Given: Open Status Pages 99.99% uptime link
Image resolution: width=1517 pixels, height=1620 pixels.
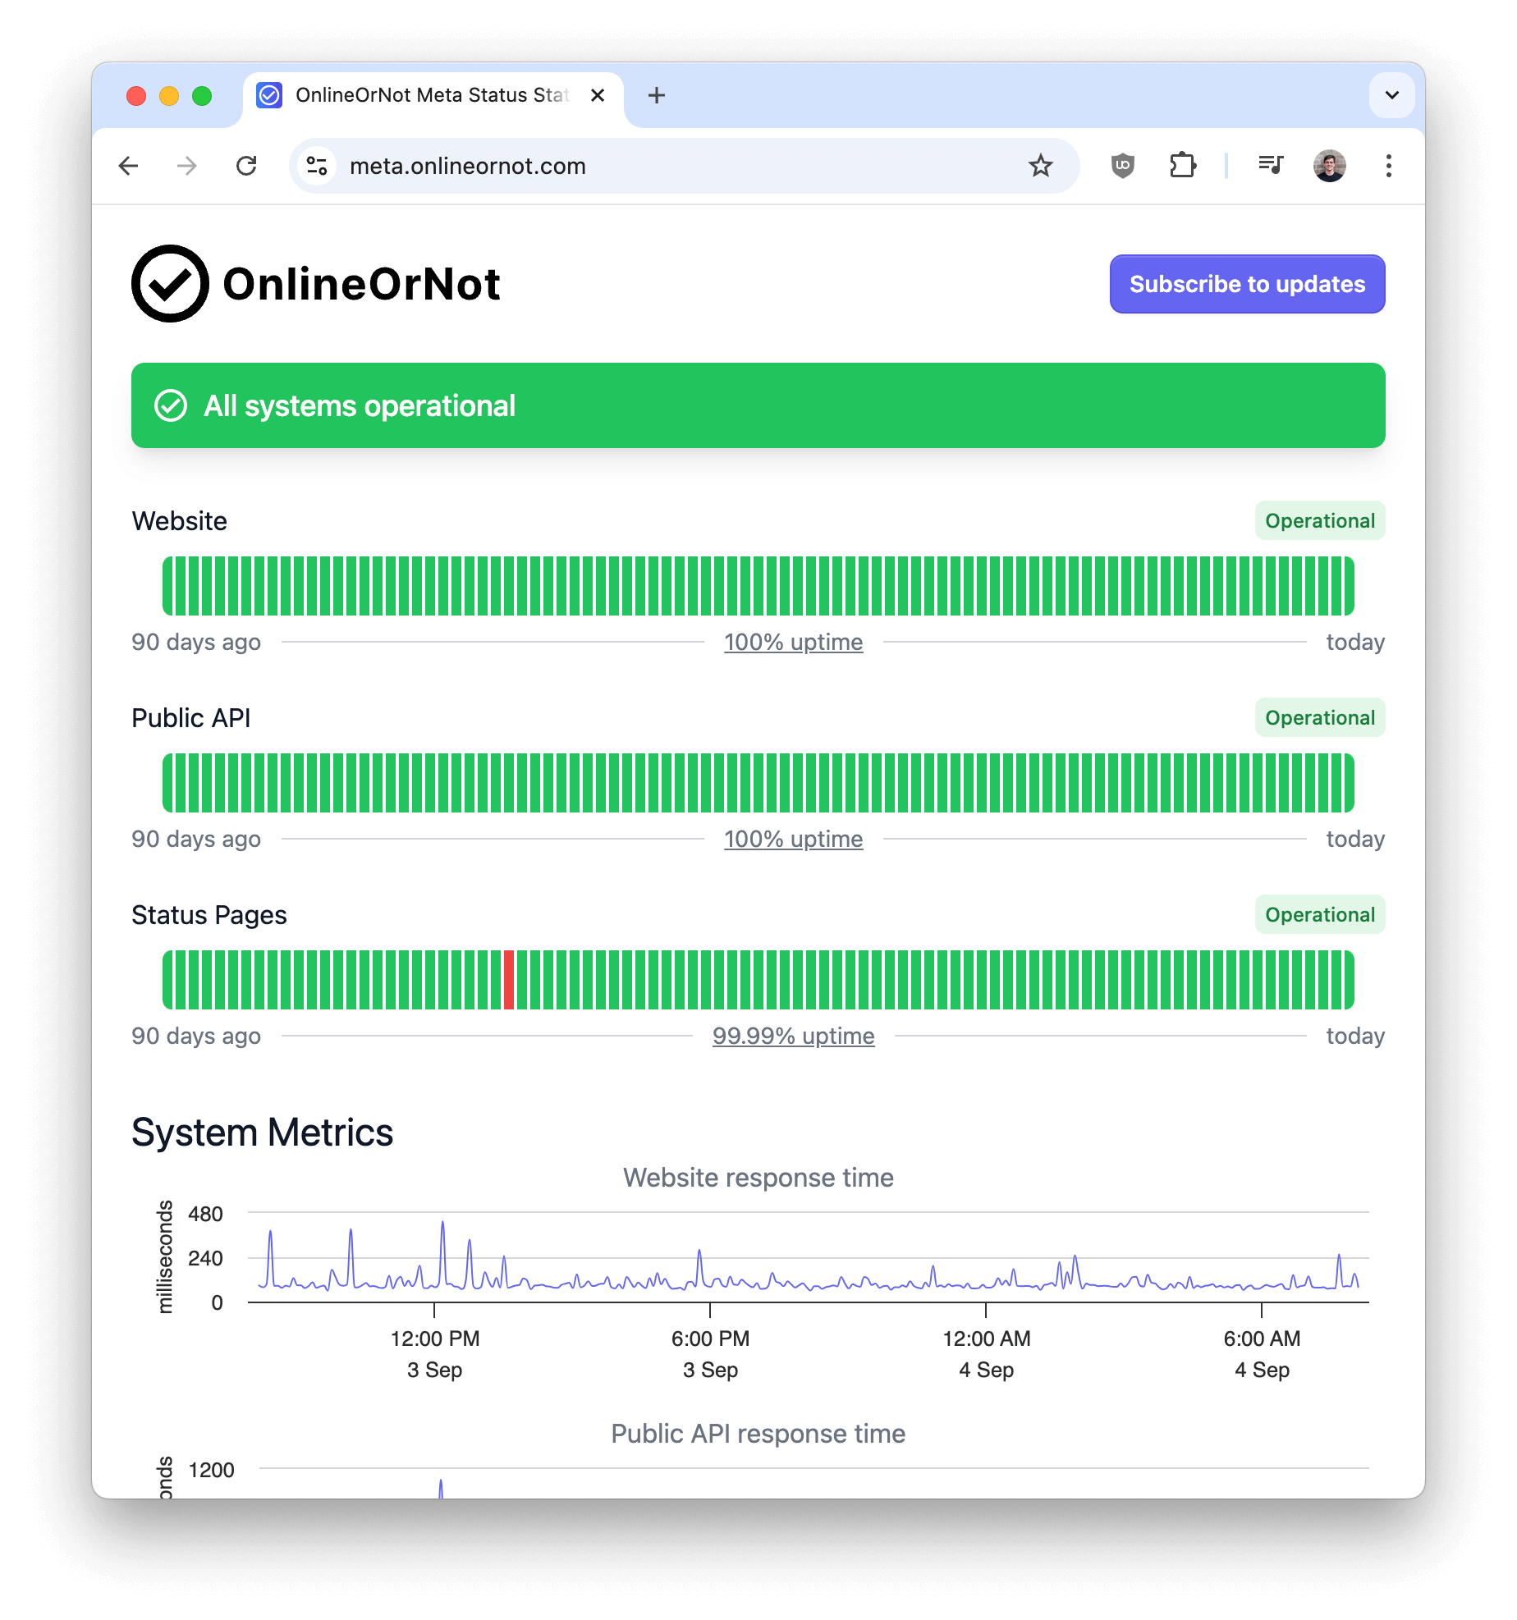Looking at the screenshot, I should point(793,1036).
